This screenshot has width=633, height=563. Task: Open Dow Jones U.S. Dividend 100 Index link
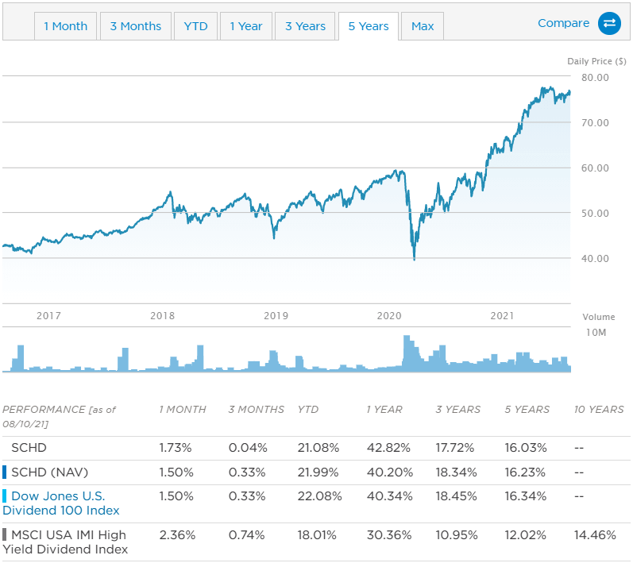coord(61,503)
